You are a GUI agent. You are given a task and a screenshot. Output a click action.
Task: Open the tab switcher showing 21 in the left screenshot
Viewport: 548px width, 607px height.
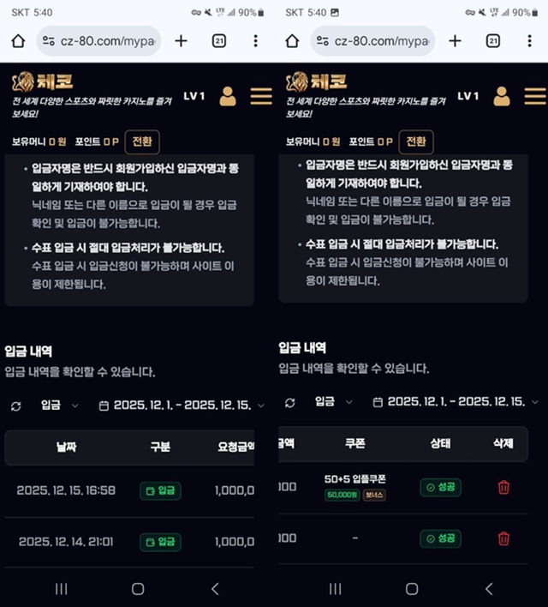point(219,40)
